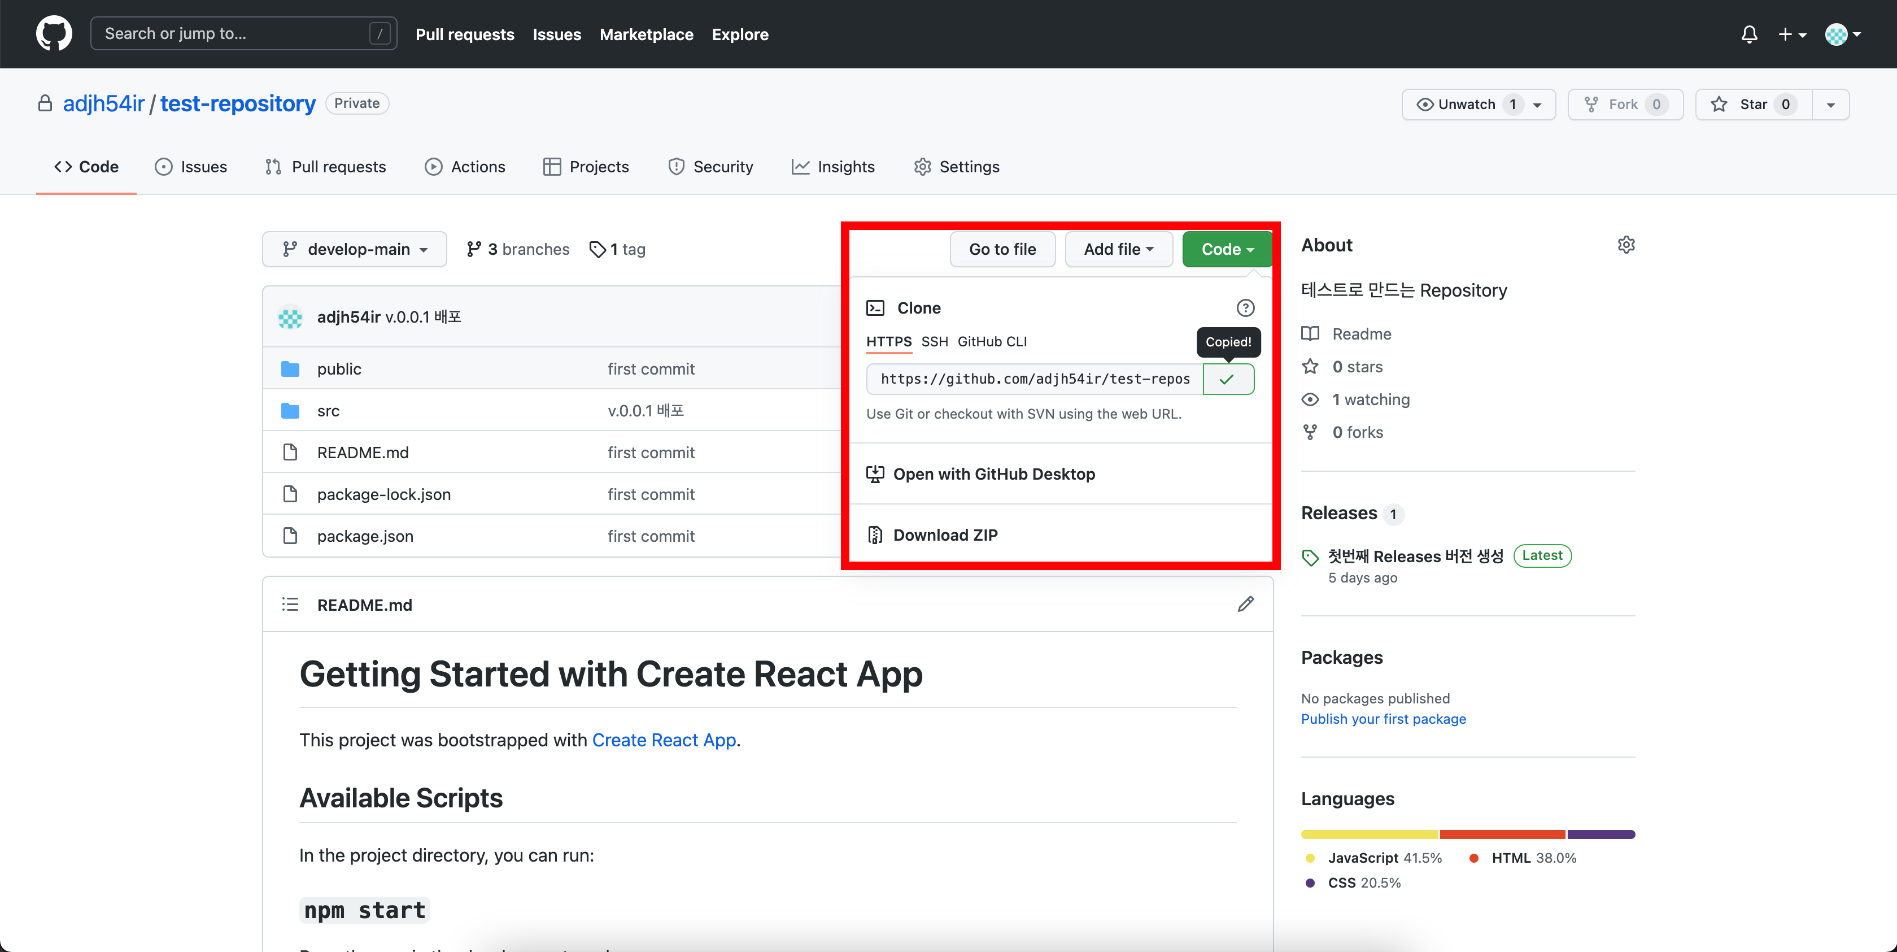Open the adjh54ir commit author avatar
Viewport: 1897px width, 952px height.
290,318
